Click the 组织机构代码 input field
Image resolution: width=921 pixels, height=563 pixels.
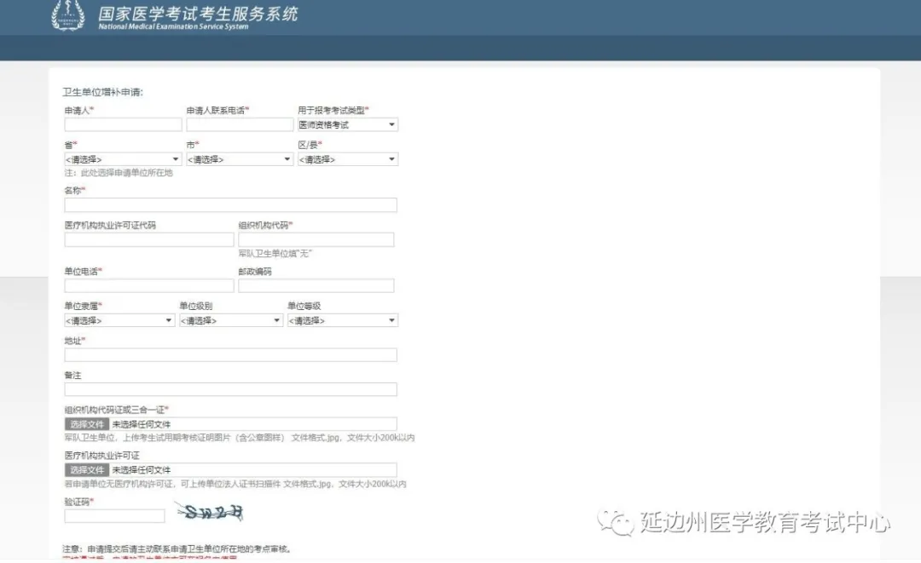point(316,240)
